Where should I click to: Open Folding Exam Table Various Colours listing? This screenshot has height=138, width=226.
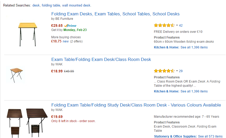(x=136, y=105)
